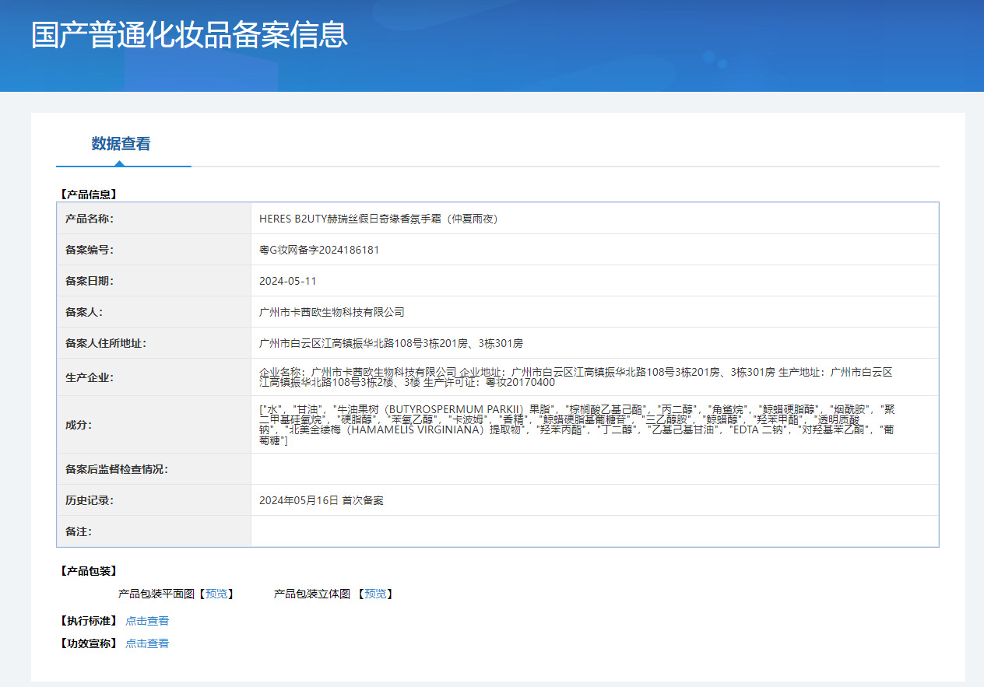This screenshot has height=687, width=984.
Task: Click the empty 备注 value cell
Action: coord(594,531)
